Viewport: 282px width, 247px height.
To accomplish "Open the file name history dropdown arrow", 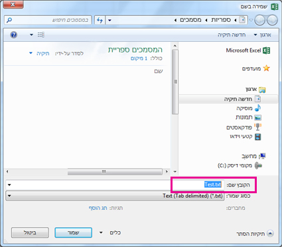I will click(x=9, y=185).
